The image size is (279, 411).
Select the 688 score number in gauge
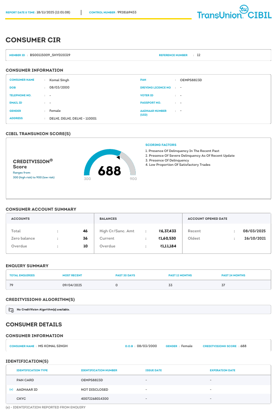pyautogui.click(x=109, y=171)
